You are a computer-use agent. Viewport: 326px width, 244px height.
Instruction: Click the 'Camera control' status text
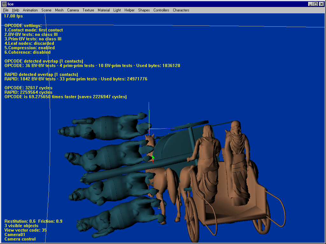coord(20,239)
